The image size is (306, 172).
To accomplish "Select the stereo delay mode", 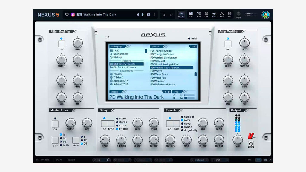I will point(122,122).
